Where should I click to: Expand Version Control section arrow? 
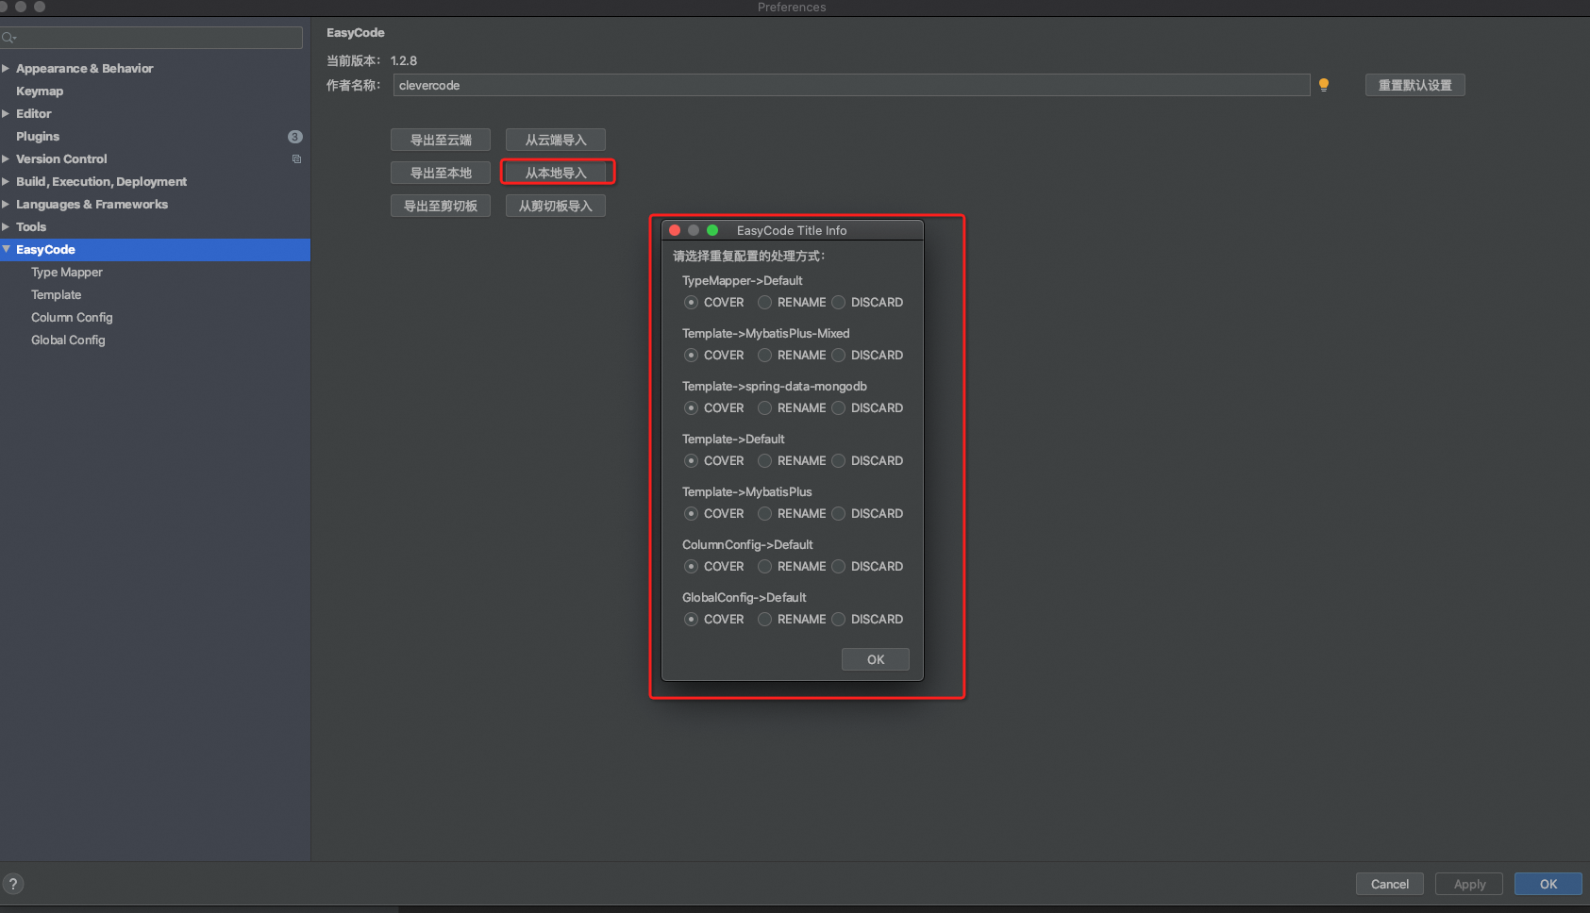coord(6,159)
